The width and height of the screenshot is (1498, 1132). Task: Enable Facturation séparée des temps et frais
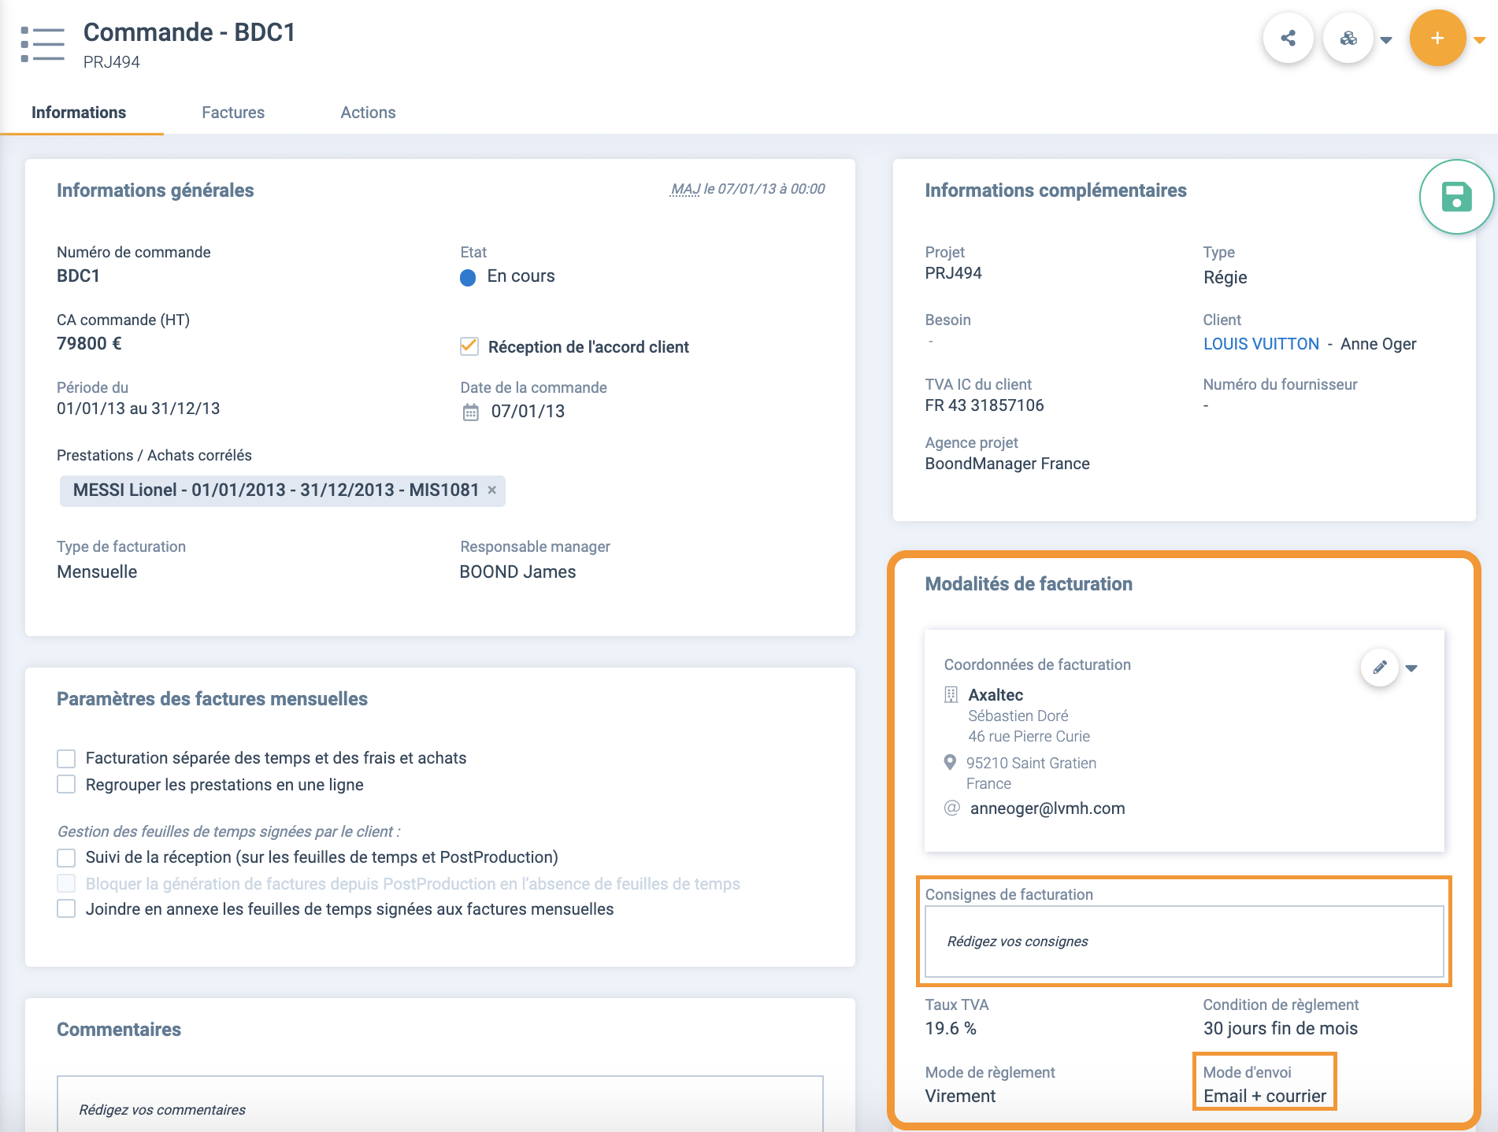[66, 758]
